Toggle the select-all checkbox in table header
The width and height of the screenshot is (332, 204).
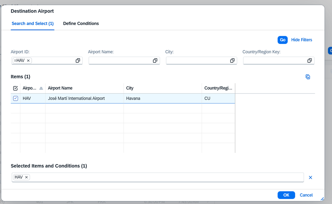click(x=15, y=88)
